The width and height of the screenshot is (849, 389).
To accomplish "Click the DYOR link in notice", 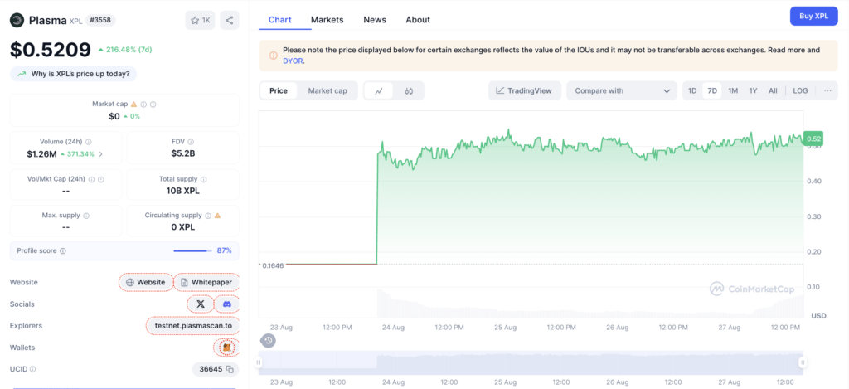I will [x=293, y=61].
